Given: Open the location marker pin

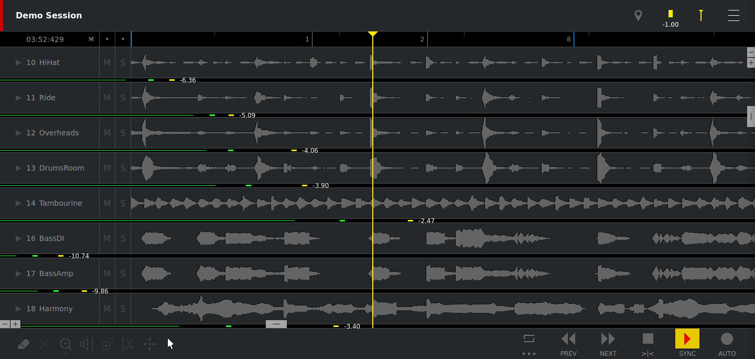Looking at the screenshot, I should (638, 16).
